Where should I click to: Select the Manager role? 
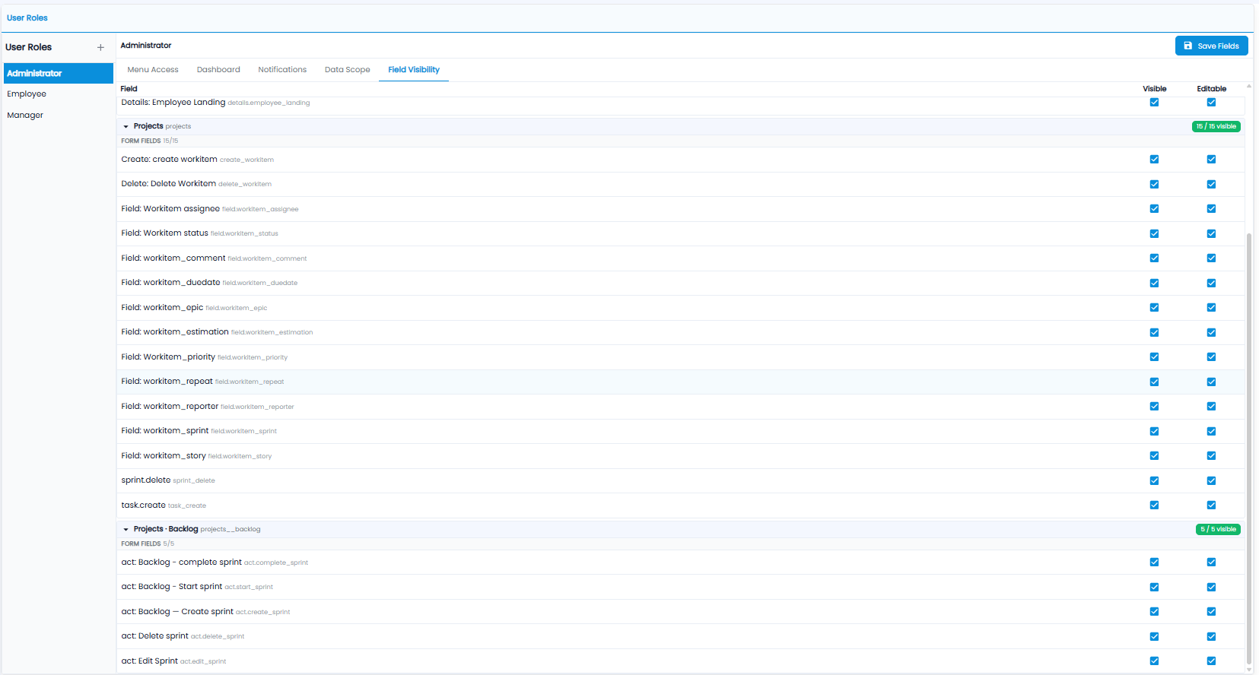[58, 116]
